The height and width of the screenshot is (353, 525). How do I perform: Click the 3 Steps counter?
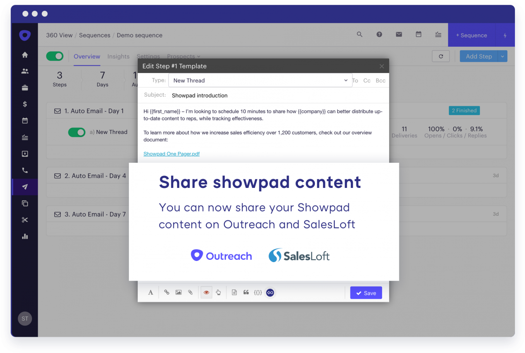60,79
